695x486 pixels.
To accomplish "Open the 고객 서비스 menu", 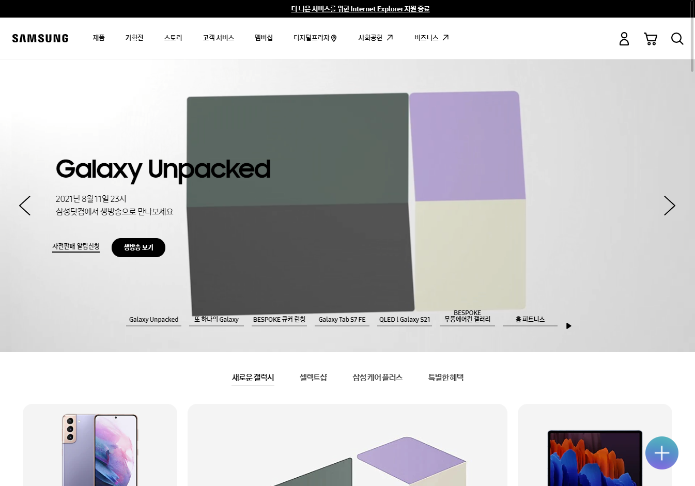I will [x=219, y=38].
